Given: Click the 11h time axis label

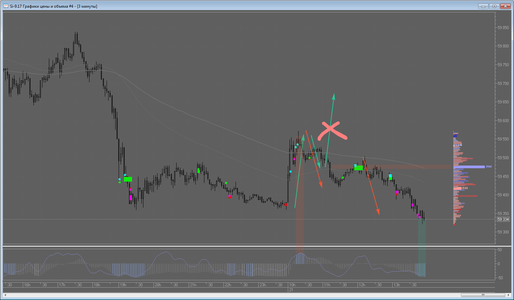Looking at the screenshot, I should pos(327,285).
